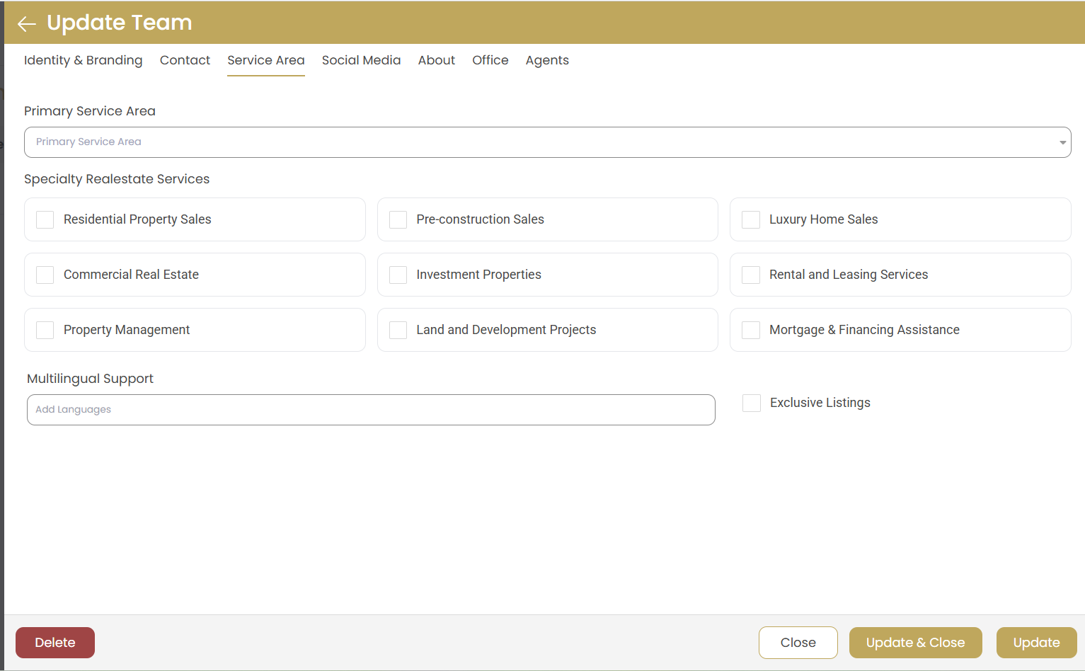Enable Commercial Real Estate

45,275
